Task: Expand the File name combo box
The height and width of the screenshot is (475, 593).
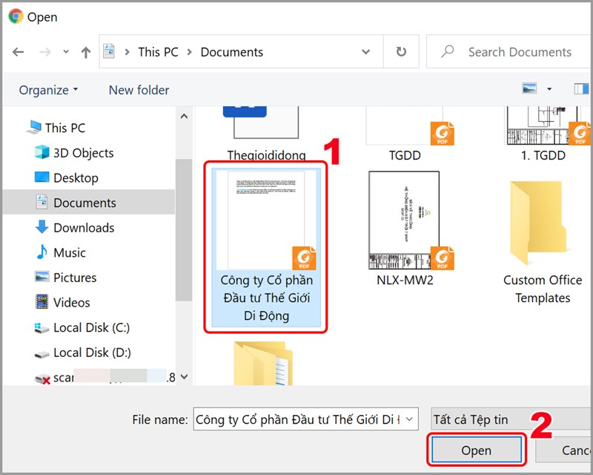Action: (412, 419)
